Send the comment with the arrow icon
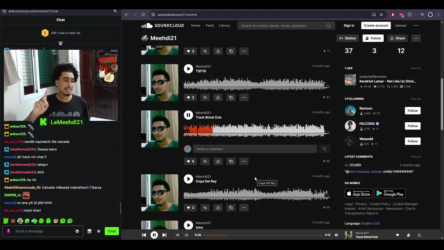The image size is (444, 250). point(324,149)
